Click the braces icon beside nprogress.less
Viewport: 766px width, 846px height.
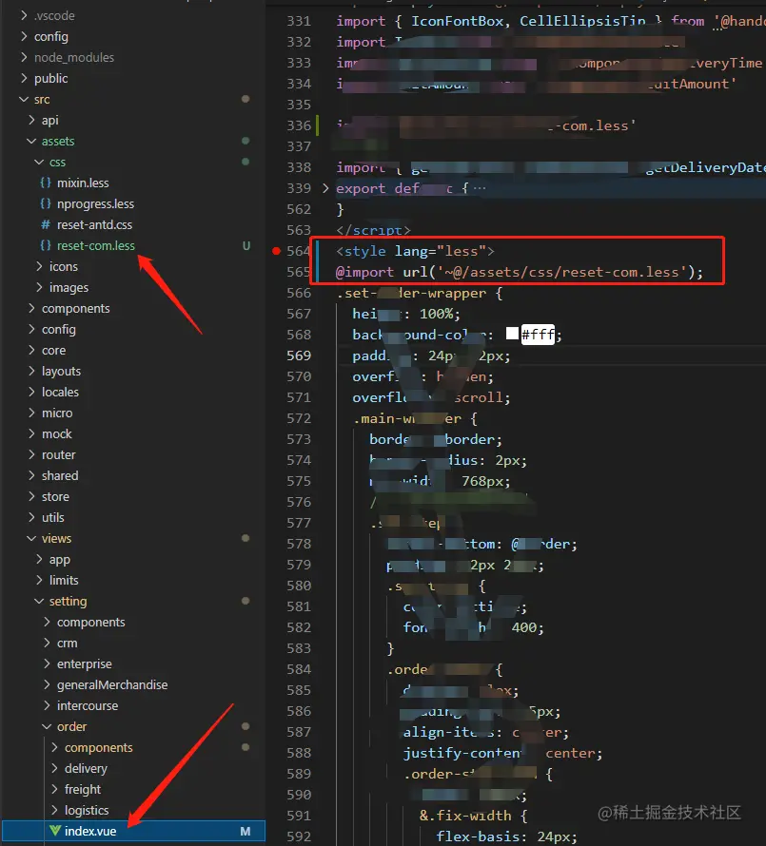click(x=46, y=204)
